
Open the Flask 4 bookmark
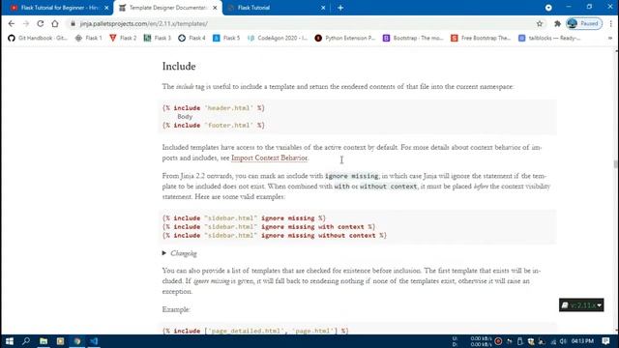[192, 38]
